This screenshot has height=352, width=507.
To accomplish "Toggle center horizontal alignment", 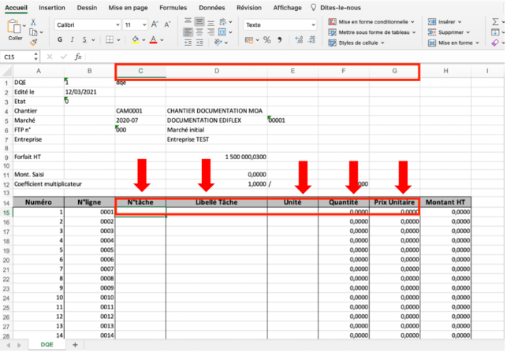I will coord(199,32).
